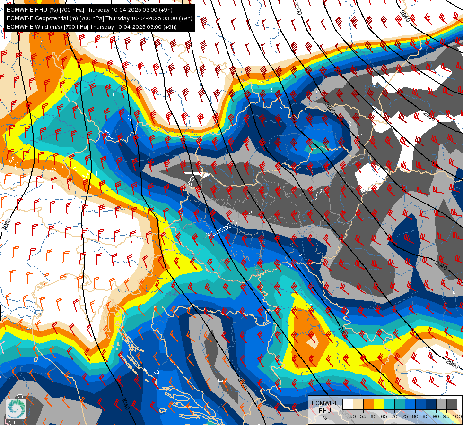Click the legend tick value '80'
Screen dimensions: 463x425
415,416
